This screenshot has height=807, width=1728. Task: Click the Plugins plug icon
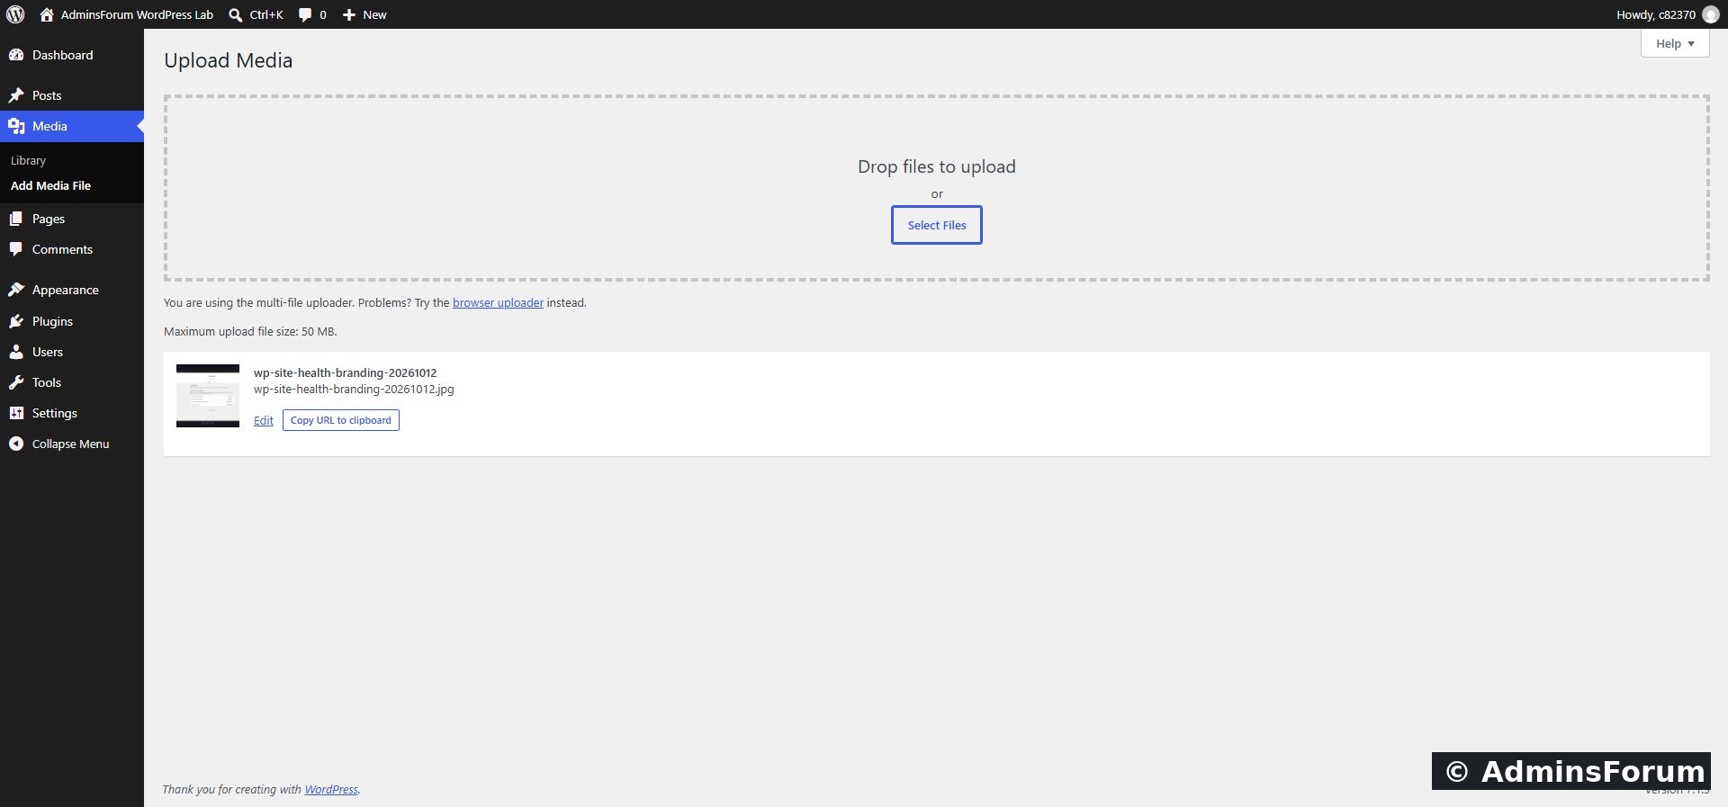tap(16, 321)
